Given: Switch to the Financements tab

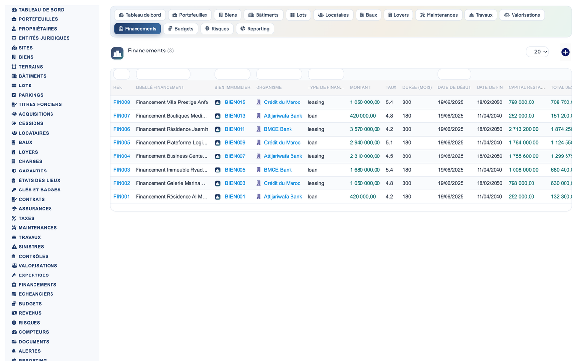Looking at the screenshot, I should (137, 29).
